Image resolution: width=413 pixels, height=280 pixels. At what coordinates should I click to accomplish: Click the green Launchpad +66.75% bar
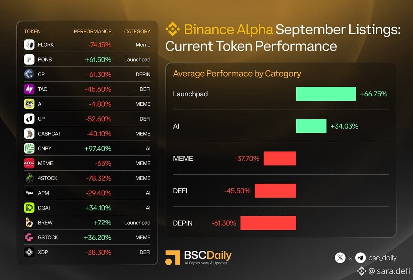click(x=326, y=94)
